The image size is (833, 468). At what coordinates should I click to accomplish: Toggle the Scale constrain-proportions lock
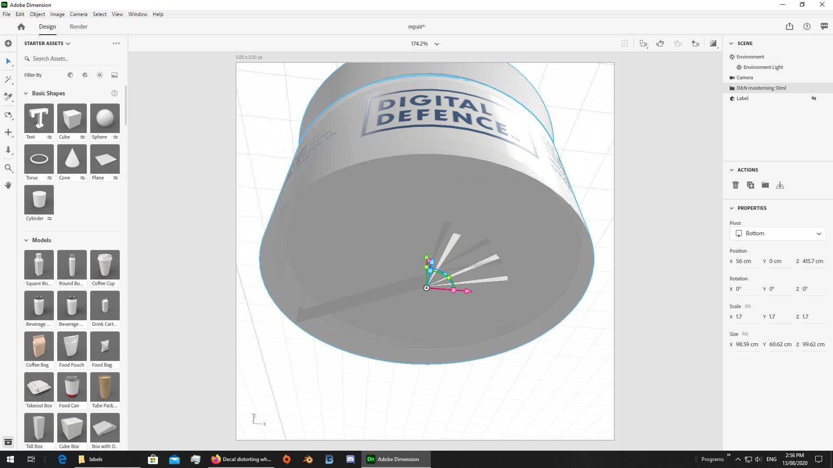tap(748, 306)
